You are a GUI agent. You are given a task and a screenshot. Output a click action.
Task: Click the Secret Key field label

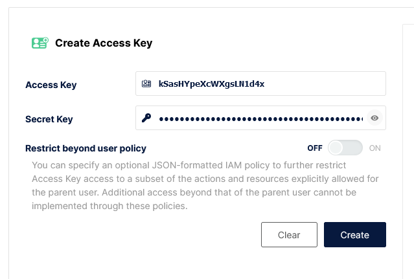pos(49,119)
